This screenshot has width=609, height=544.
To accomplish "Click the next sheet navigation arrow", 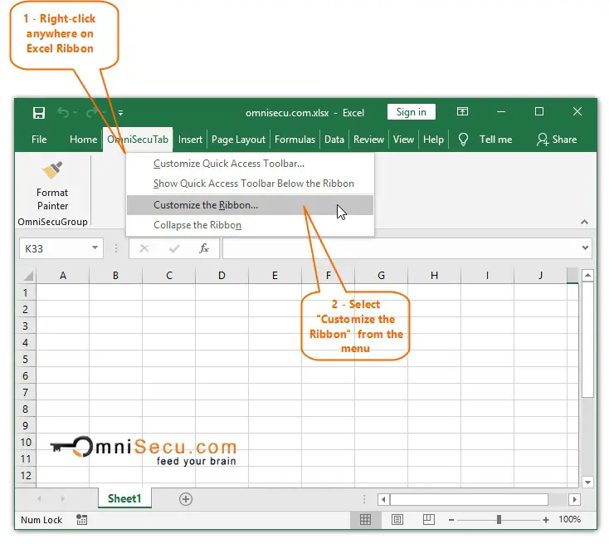I will pyautogui.click(x=62, y=499).
